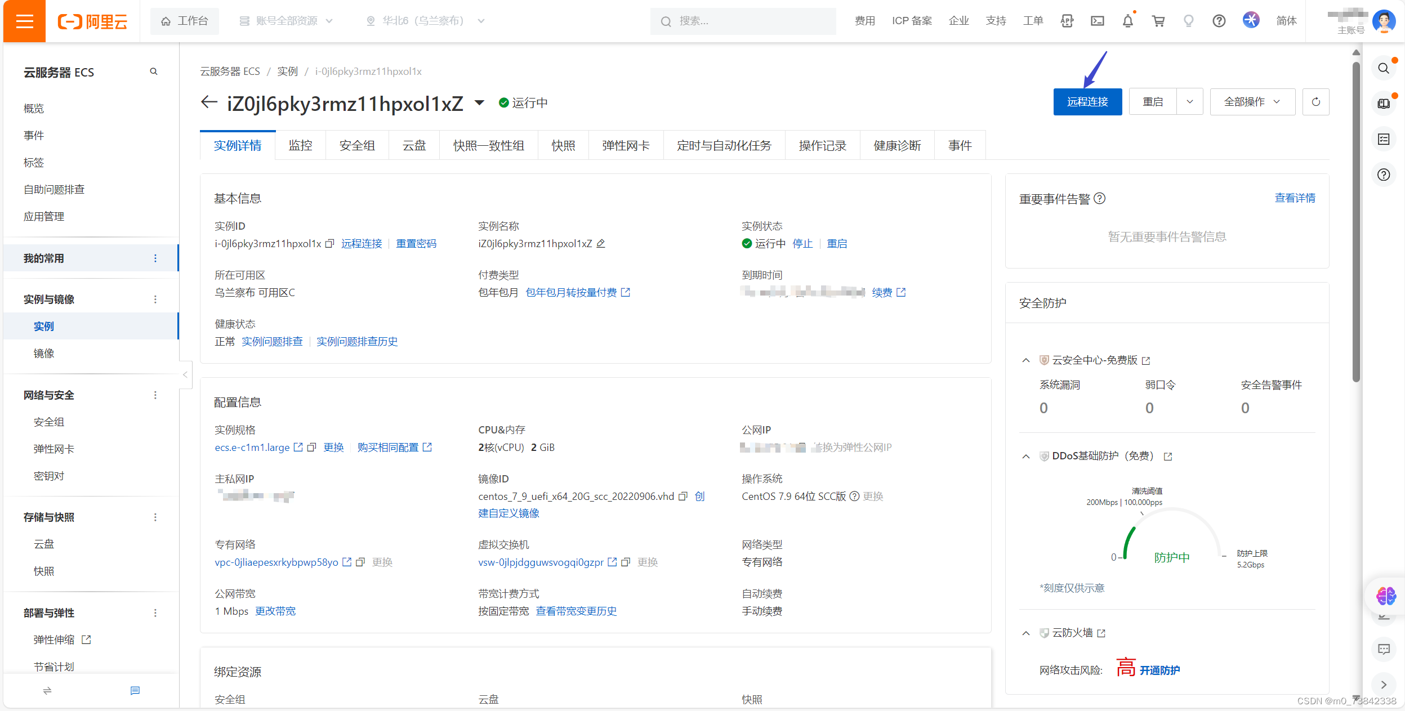The width and height of the screenshot is (1405, 711).
Task: Open notifications bell icon
Action: click(x=1128, y=21)
